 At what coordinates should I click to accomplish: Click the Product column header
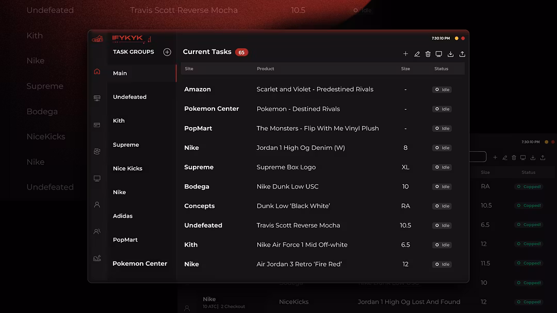coord(266,69)
